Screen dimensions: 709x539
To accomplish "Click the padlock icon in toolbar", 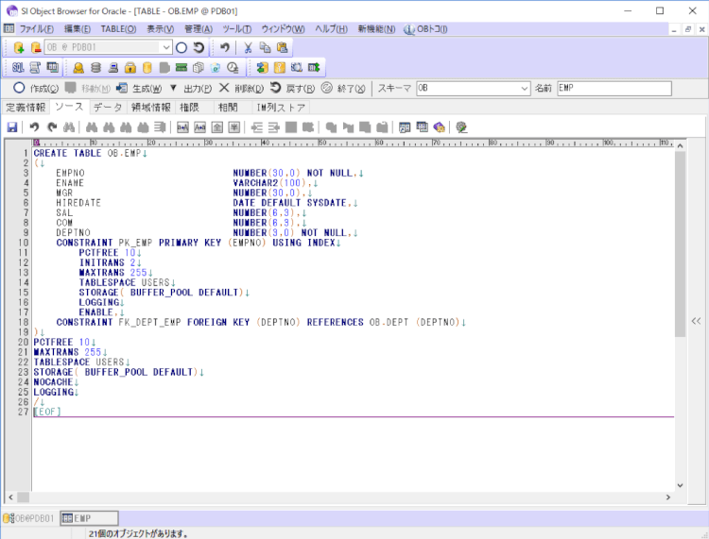I will click(131, 68).
